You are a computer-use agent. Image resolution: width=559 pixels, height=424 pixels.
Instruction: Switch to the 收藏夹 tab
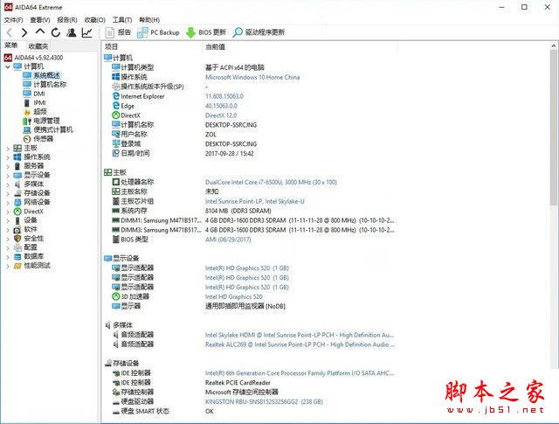38,46
